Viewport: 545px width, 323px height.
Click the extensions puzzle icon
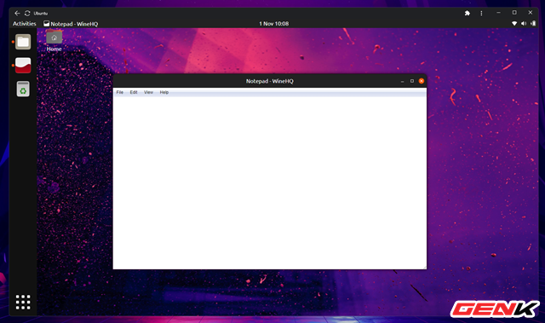[468, 14]
